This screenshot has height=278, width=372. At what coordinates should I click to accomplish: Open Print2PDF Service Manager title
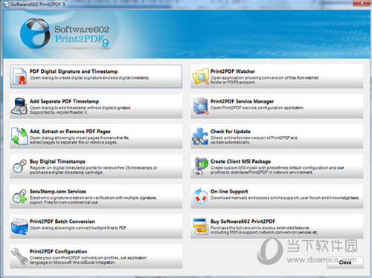242,101
